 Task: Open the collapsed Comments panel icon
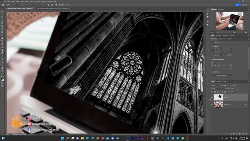pyautogui.click(x=207, y=17)
